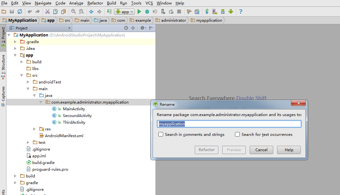The width and height of the screenshot is (340, 195).
Task: Click the Preview button in Rename dialog
Action: pos(234,150)
